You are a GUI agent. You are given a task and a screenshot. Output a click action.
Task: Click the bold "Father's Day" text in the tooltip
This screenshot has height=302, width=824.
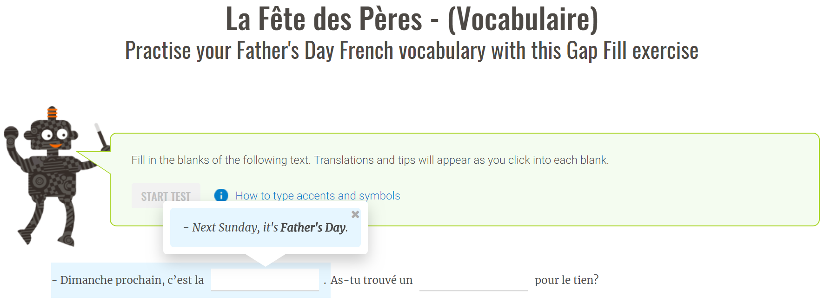[313, 227]
